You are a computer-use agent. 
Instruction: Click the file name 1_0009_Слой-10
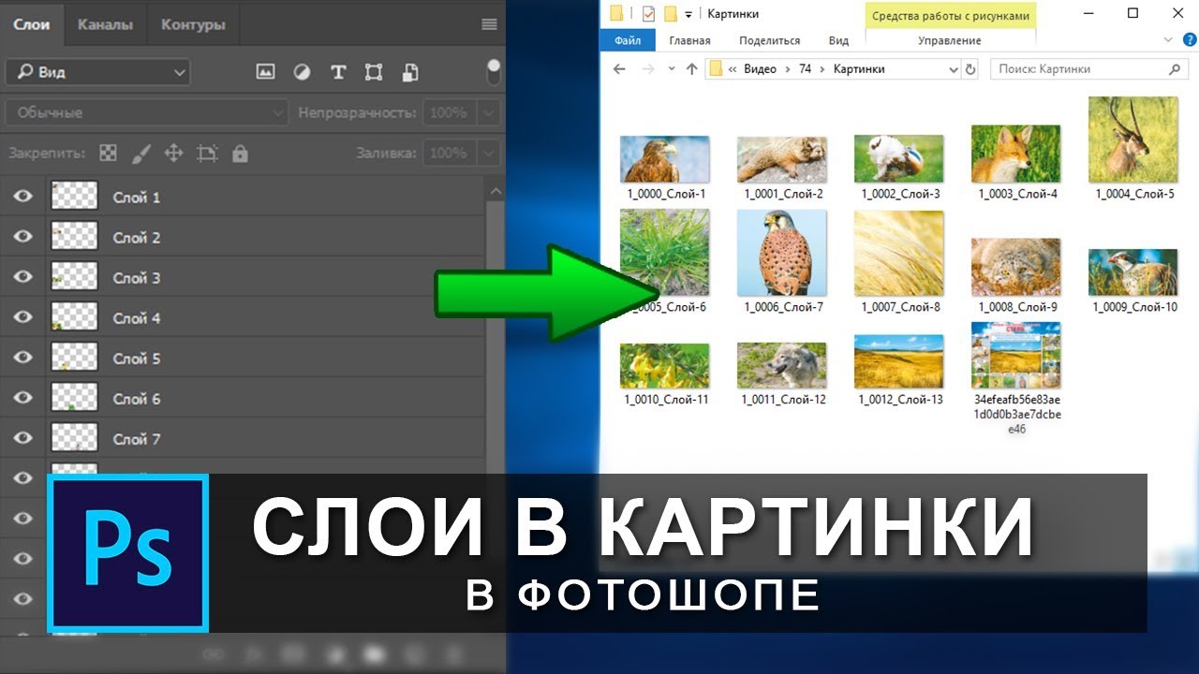[1134, 306]
